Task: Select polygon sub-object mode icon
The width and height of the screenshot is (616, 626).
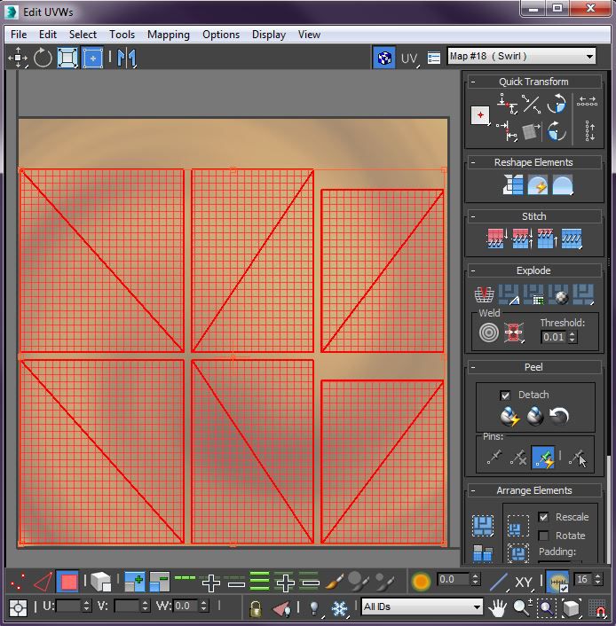Action: click(x=67, y=582)
